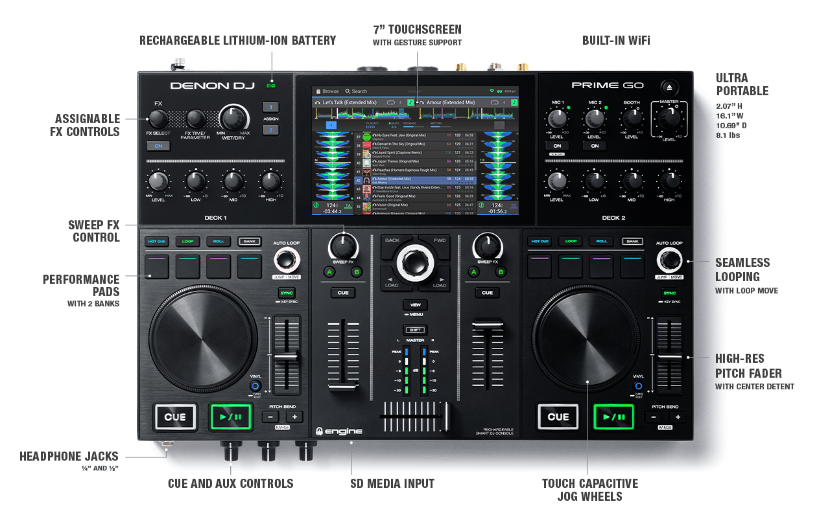Tap the green music note icon for Amour deck

coord(514,102)
